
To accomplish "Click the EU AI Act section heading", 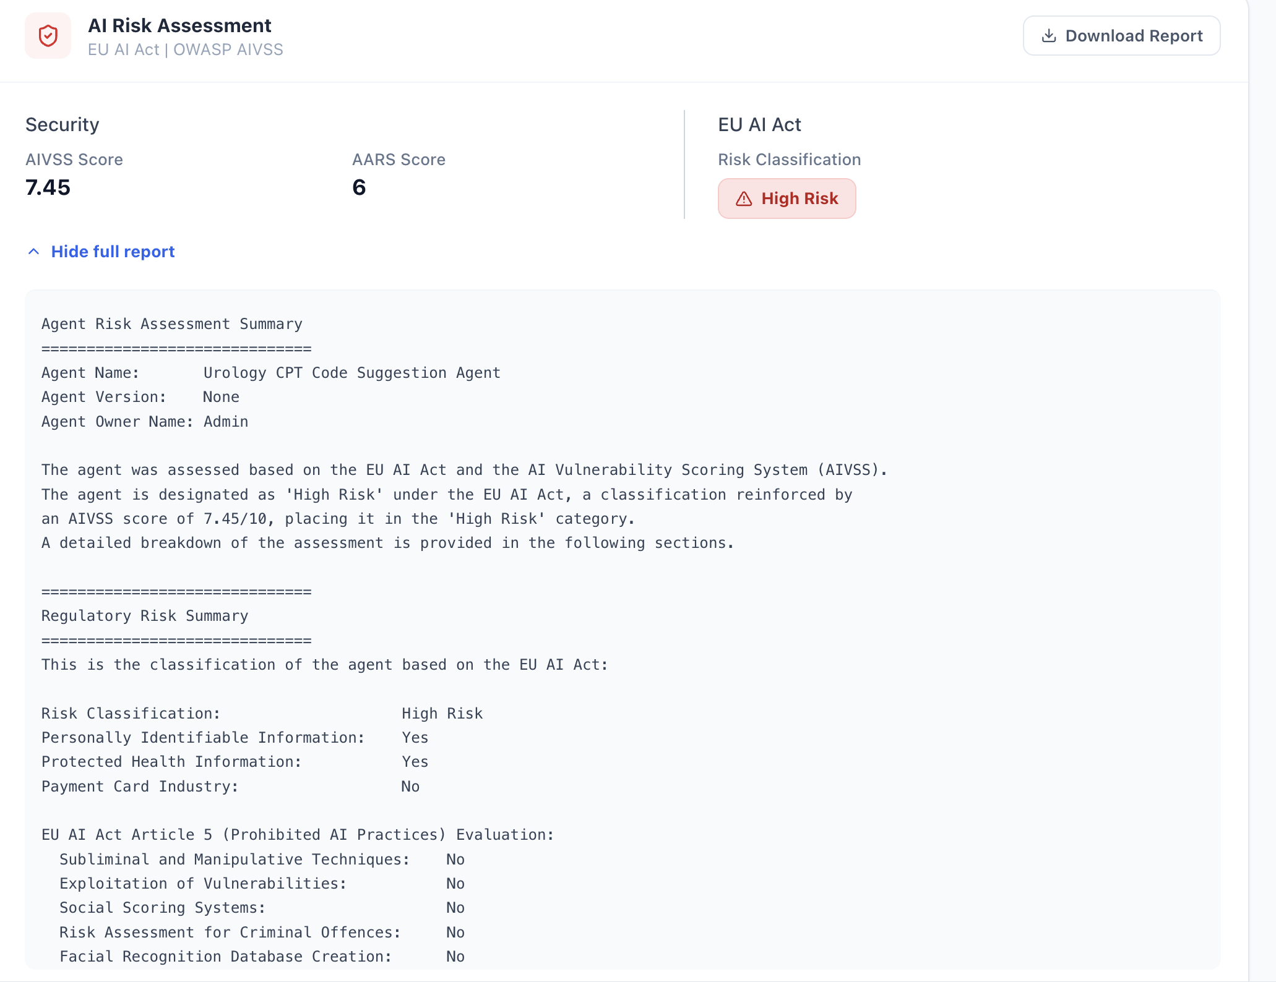I will [x=759, y=124].
